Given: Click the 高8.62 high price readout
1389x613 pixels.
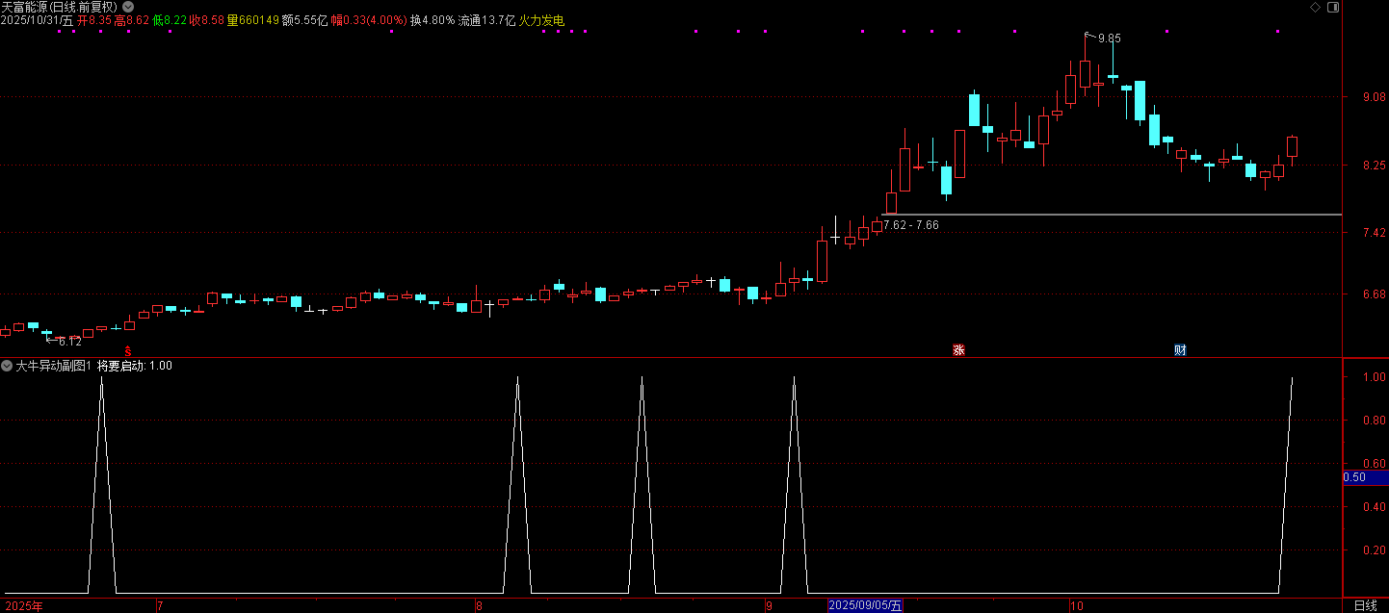Looking at the screenshot, I should pos(132,20).
